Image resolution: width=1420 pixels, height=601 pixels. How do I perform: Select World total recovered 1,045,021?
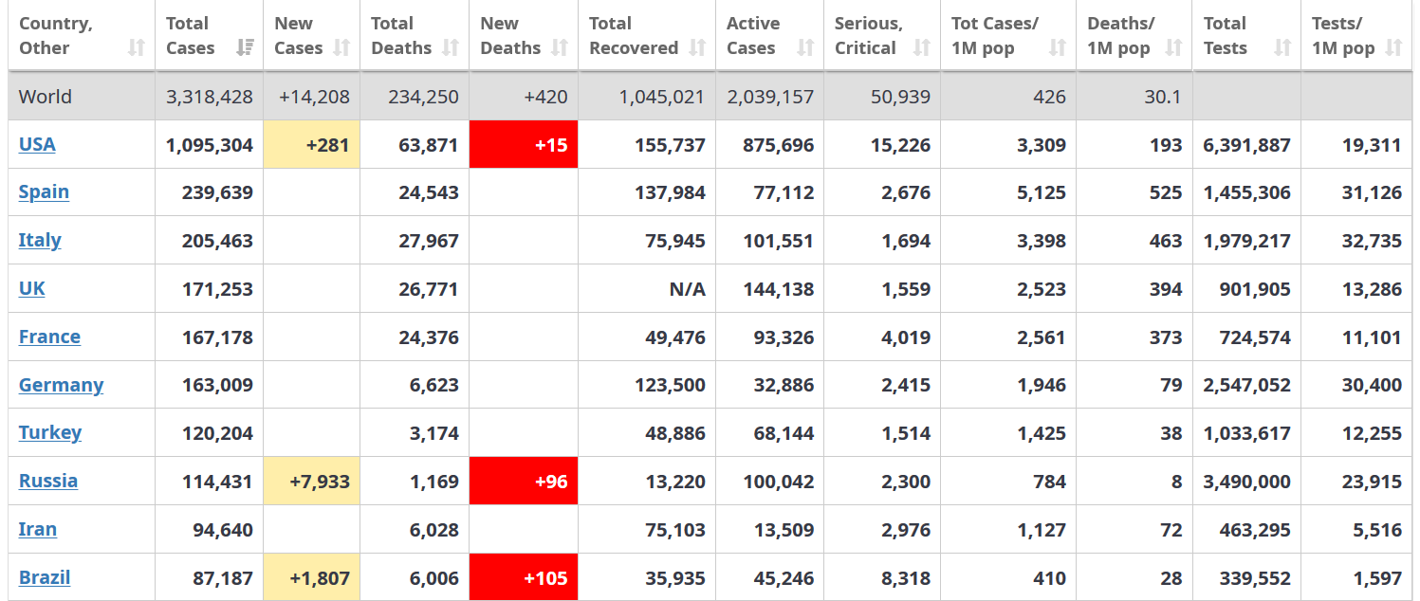[x=662, y=97]
